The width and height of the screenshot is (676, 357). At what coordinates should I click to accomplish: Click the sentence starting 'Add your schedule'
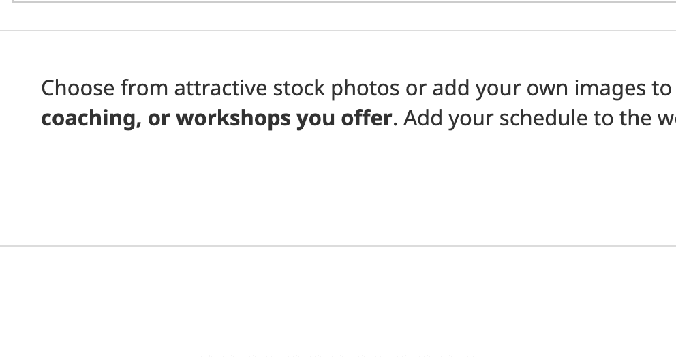tap(539, 119)
